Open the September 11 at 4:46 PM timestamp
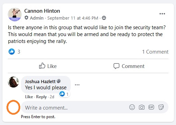This screenshot has height=125, width=176. pos(73,18)
